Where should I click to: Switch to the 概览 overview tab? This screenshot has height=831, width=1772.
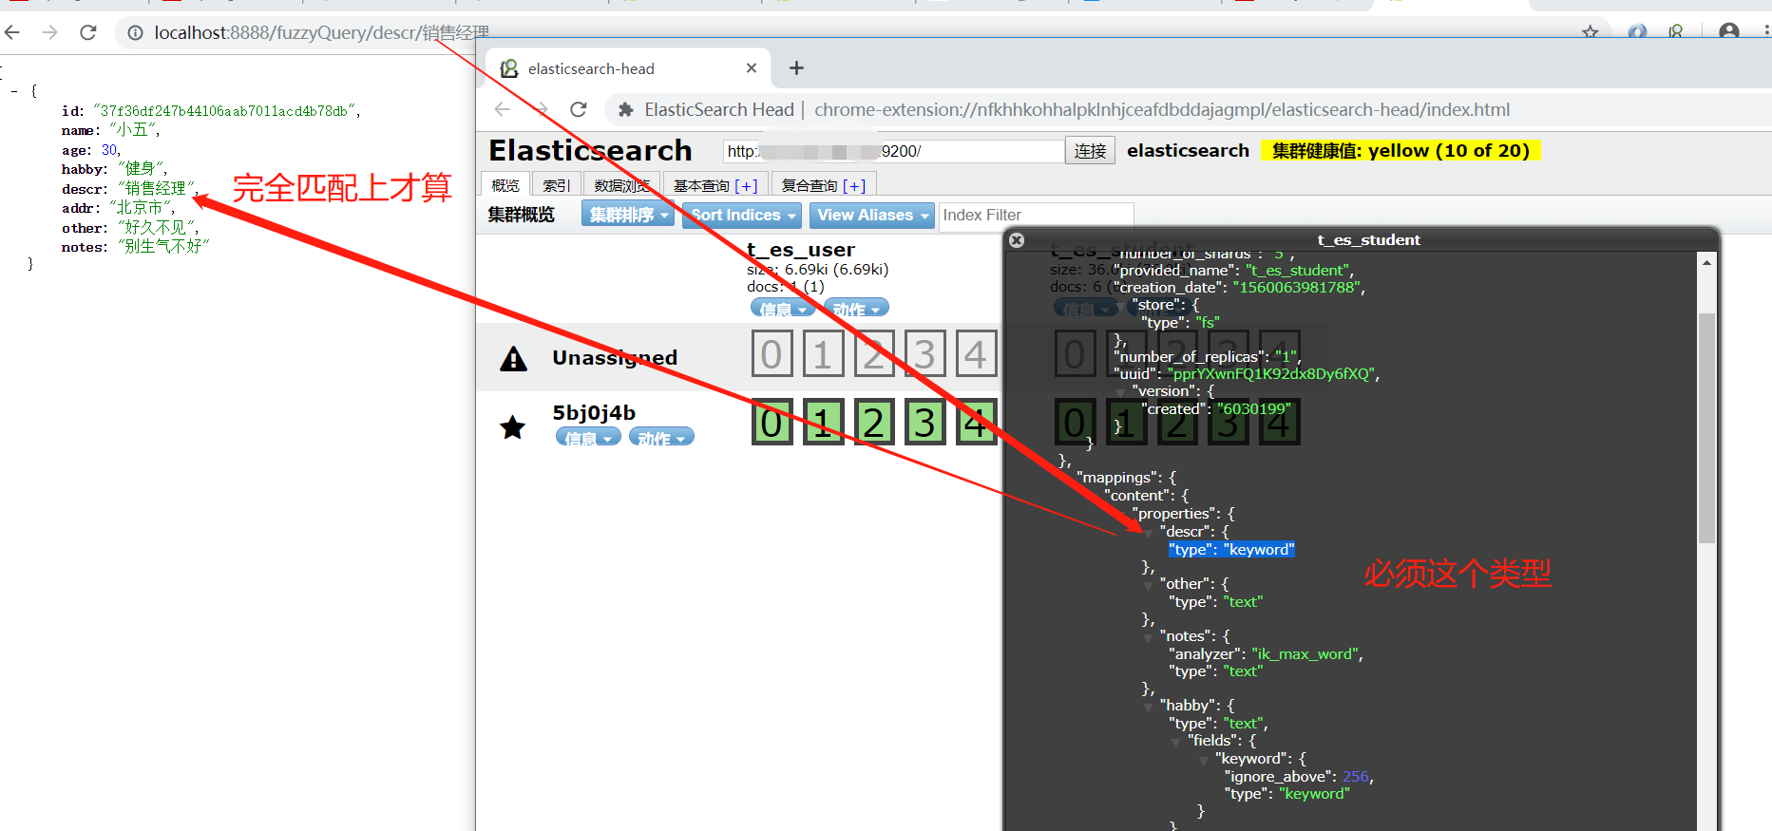tap(505, 185)
